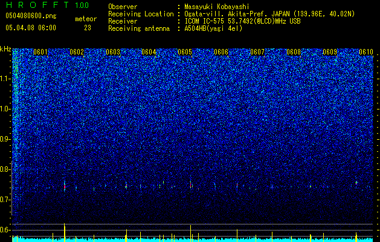This screenshot has height=242, width=380.
Task: Click the "Receiving antenna" label
Action: pos(139,28)
